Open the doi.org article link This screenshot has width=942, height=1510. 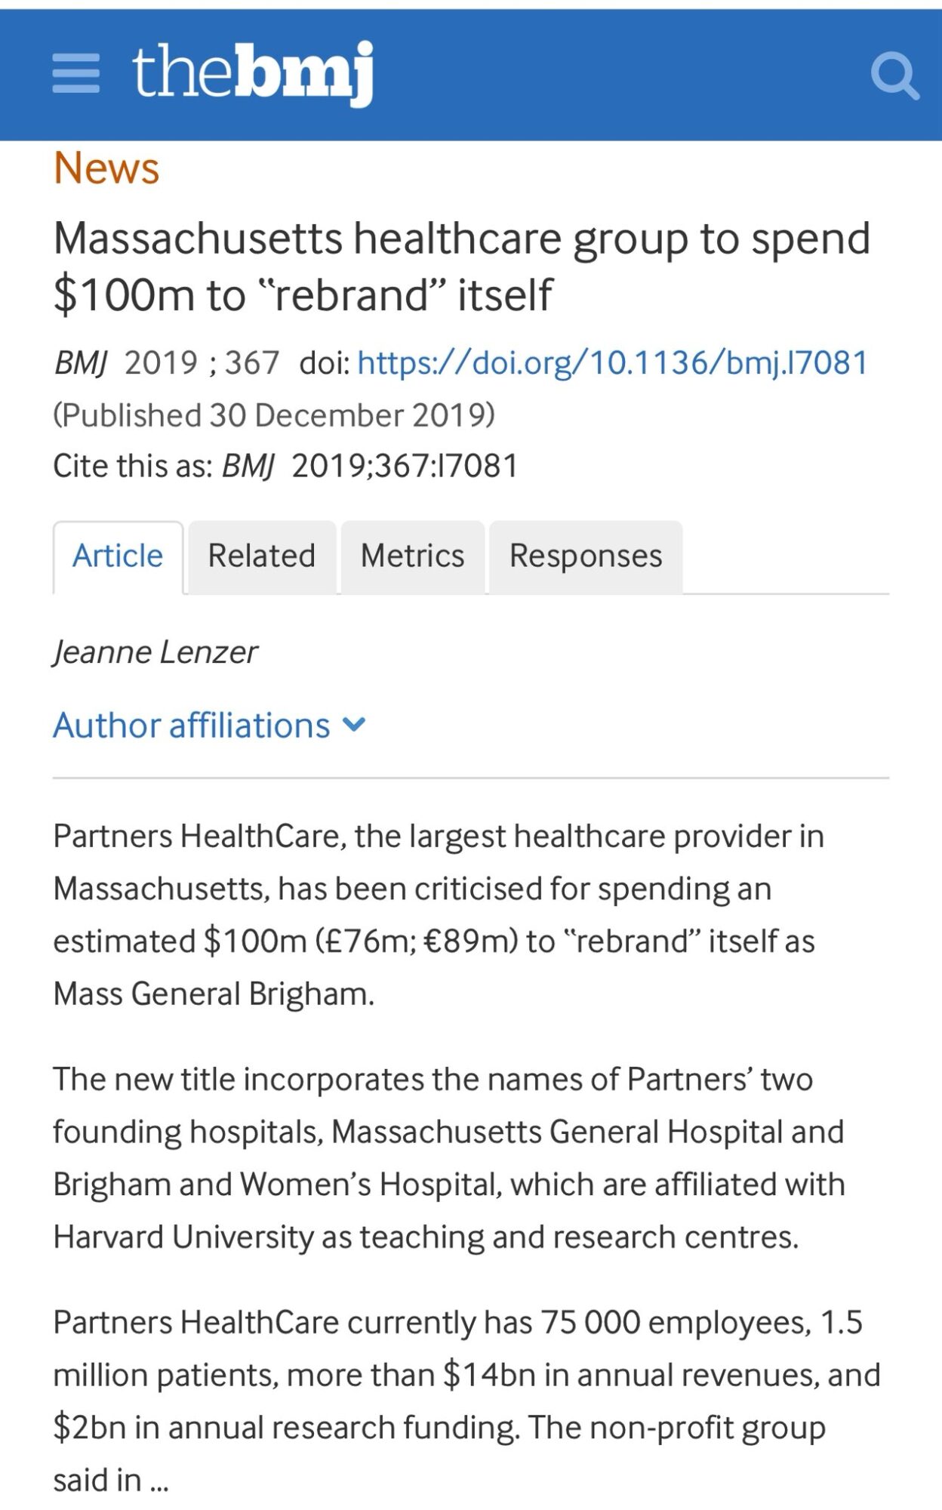(x=612, y=362)
